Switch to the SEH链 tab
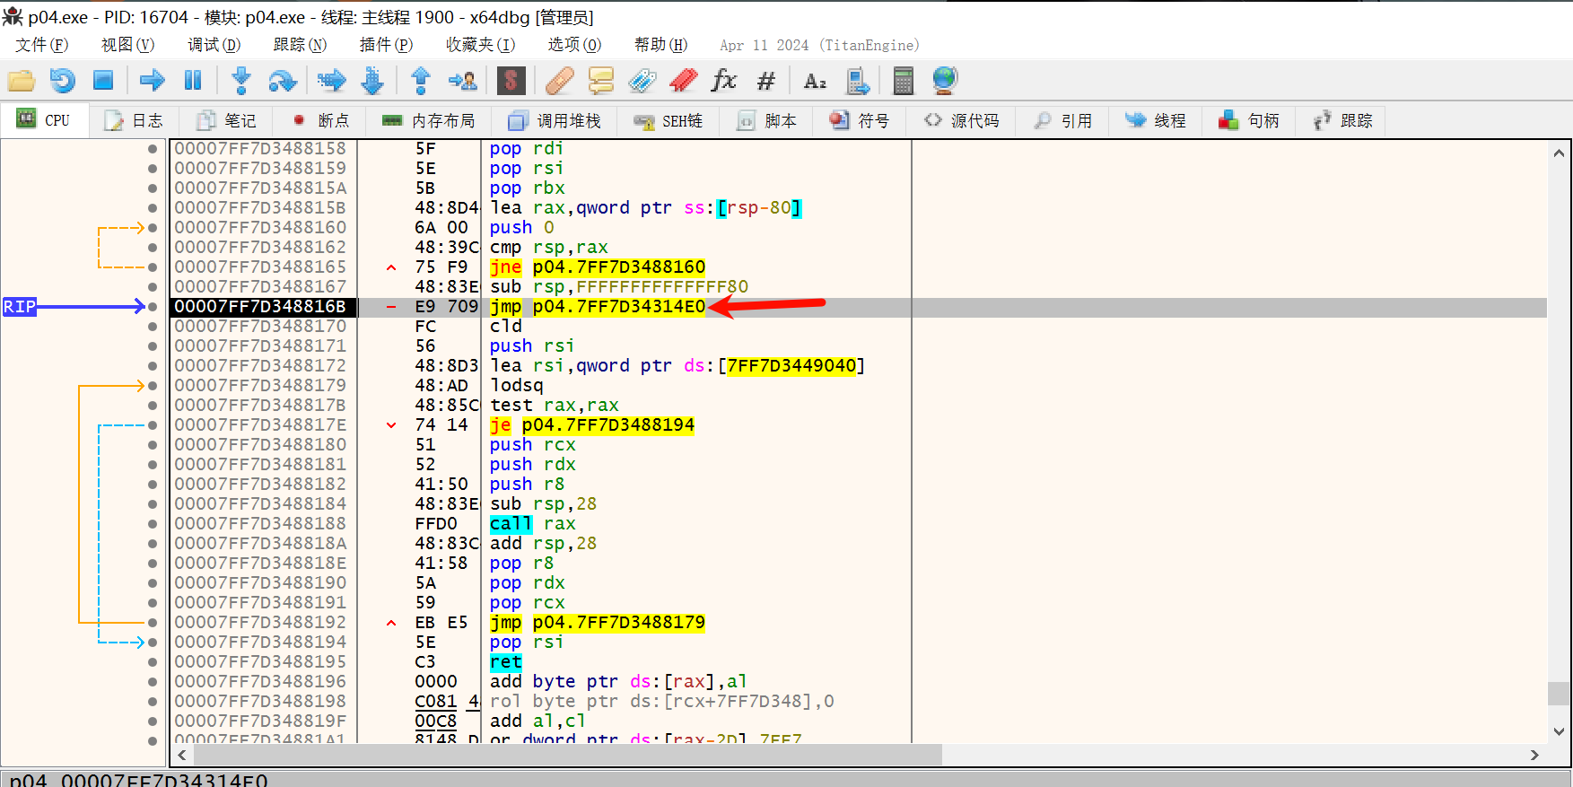 [669, 120]
